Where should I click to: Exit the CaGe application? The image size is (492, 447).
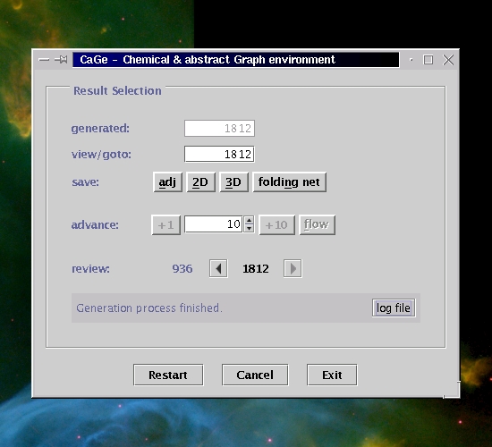(x=332, y=375)
